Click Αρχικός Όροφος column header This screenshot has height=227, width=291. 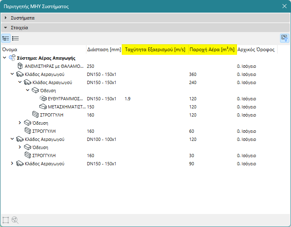click(x=257, y=50)
